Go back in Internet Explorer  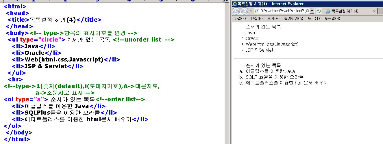point(236,11)
